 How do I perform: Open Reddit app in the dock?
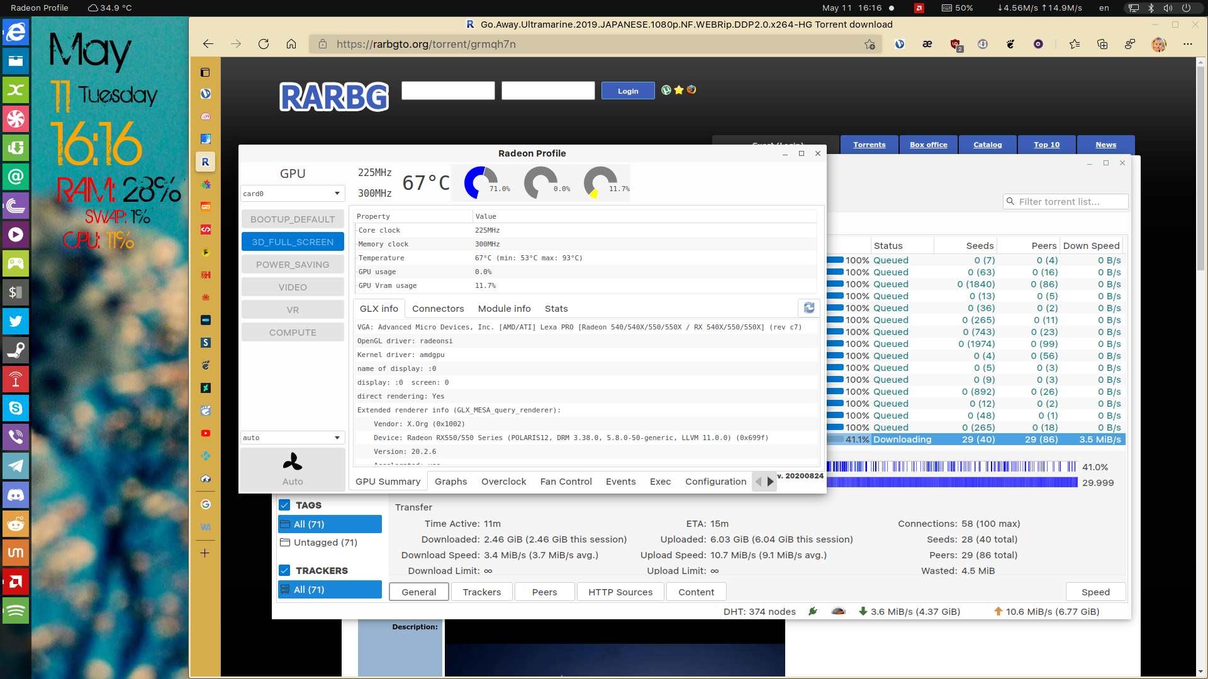[16, 524]
